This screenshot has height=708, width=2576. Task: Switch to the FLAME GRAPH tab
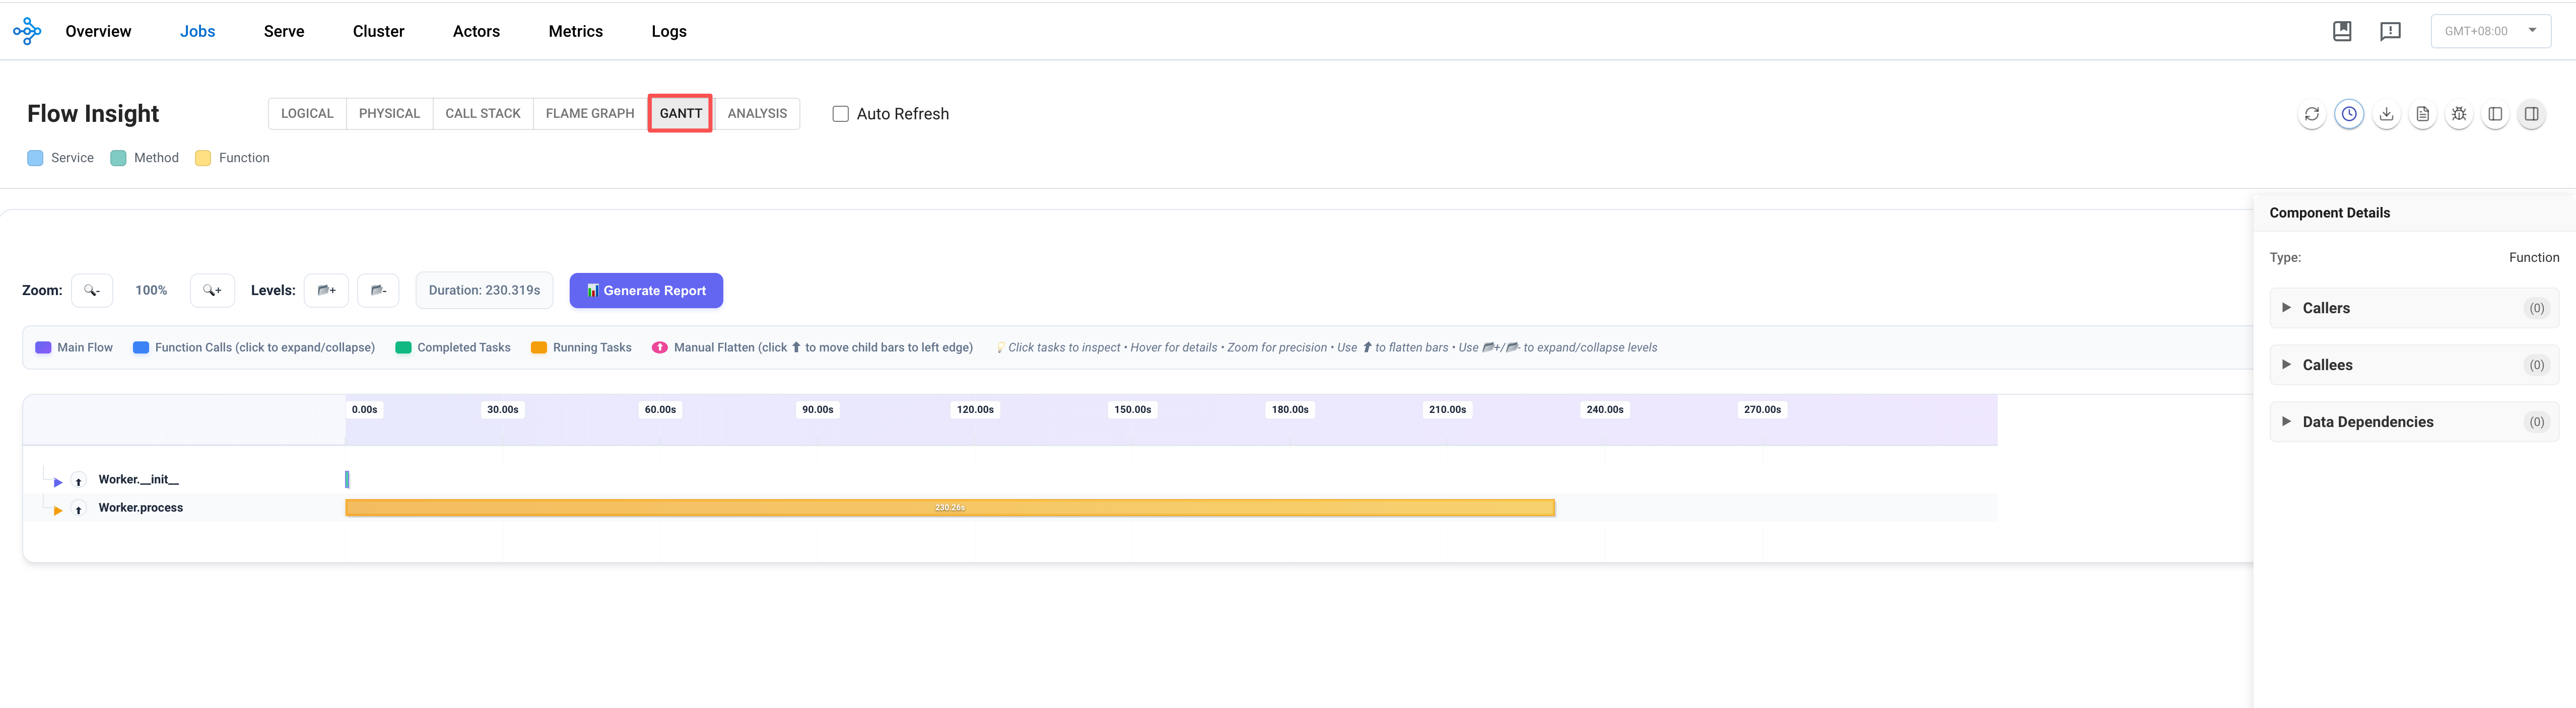(x=590, y=114)
